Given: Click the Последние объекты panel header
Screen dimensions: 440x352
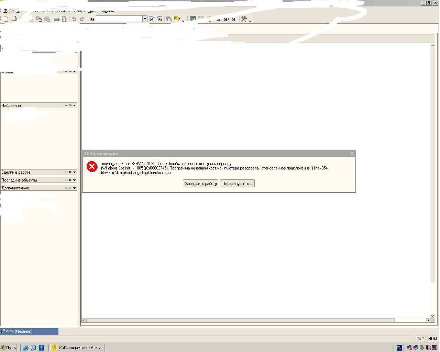Looking at the screenshot, I should click(38, 180).
